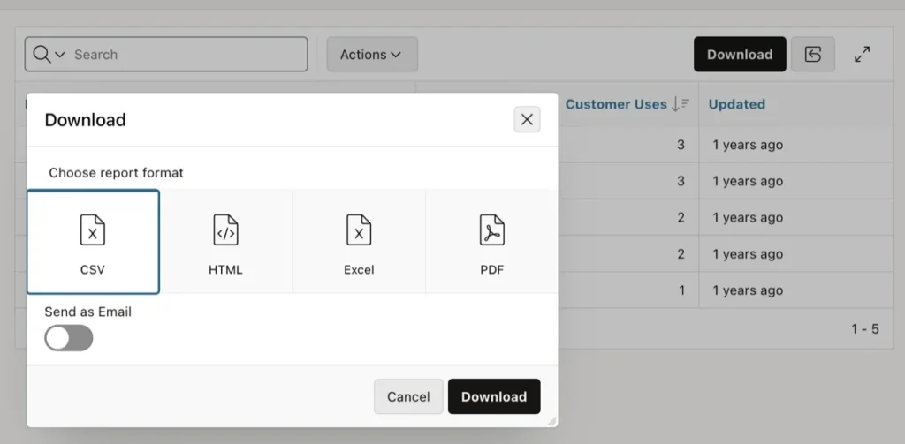The height and width of the screenshot is (444, 905).
Task: Open the Updated column header
Action: tap(737, 104)
